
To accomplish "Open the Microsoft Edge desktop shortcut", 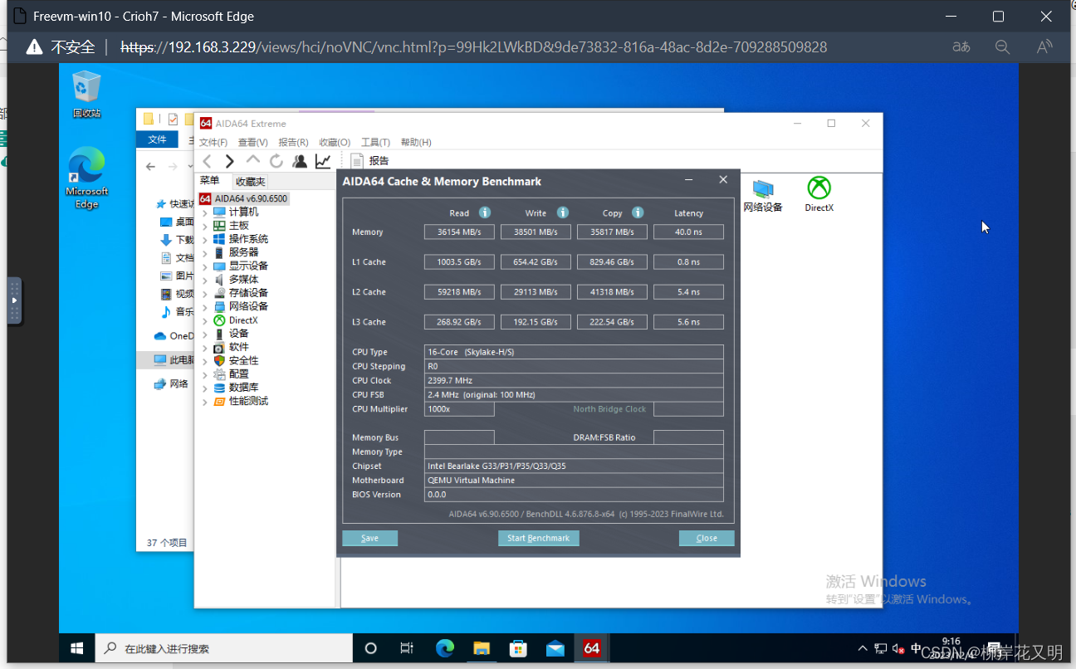I will coord(87,178).
